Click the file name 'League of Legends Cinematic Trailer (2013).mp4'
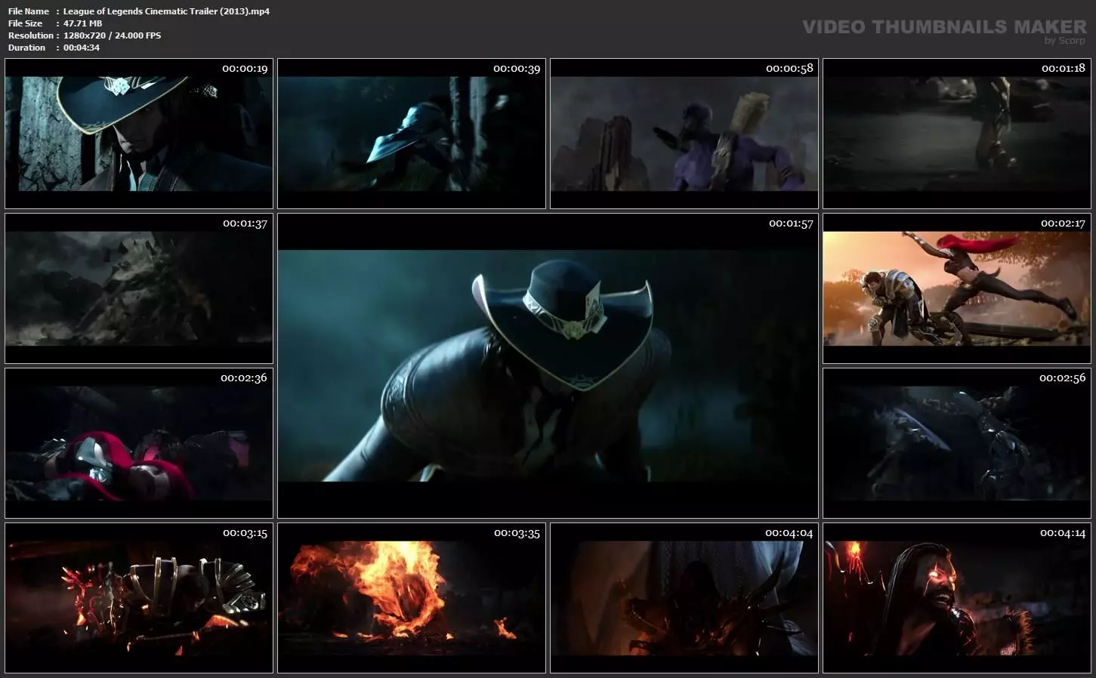Image resolution: width=1096 pixels, height=678 pixels. (x=166, y=11)
